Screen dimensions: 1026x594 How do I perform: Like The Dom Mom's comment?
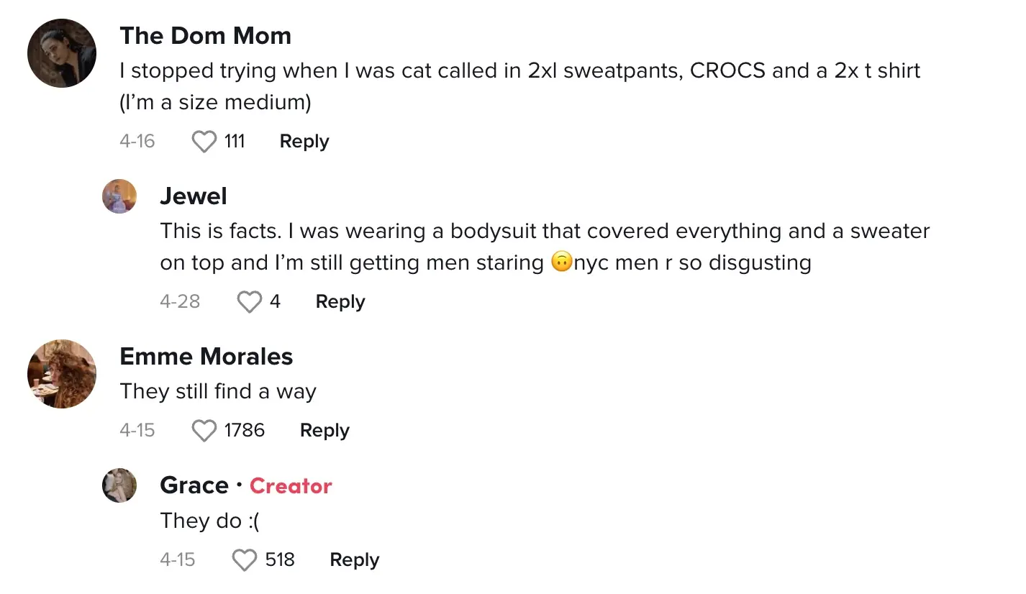[x=204, y=142]
